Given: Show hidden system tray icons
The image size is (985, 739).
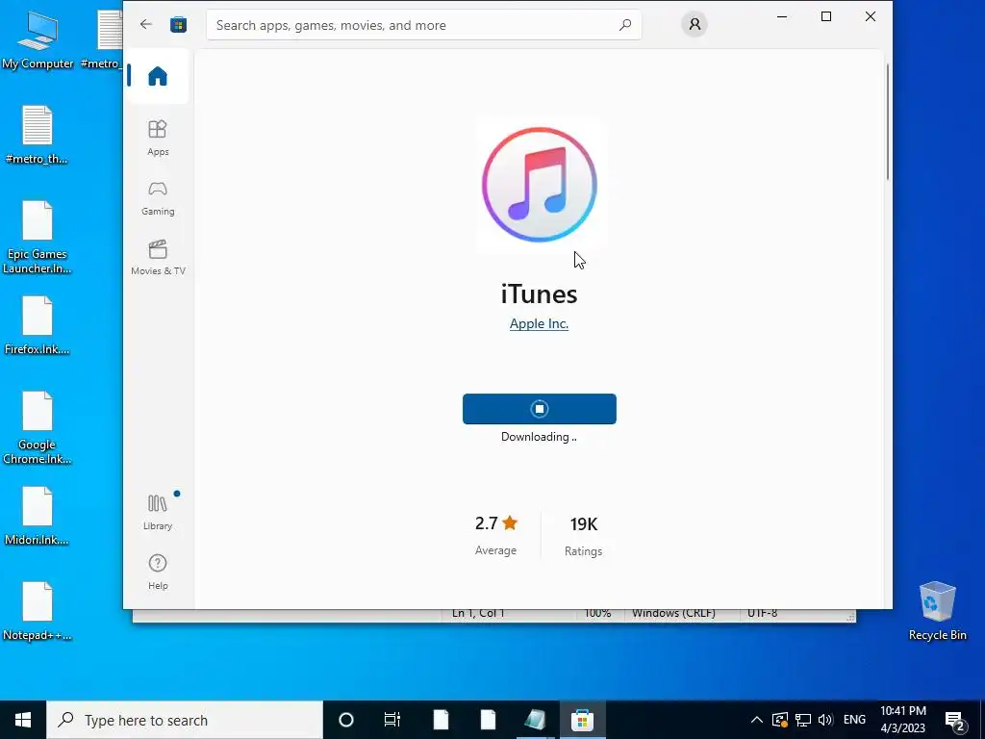Looking at the screenshot, I should (x=757, y=720).
